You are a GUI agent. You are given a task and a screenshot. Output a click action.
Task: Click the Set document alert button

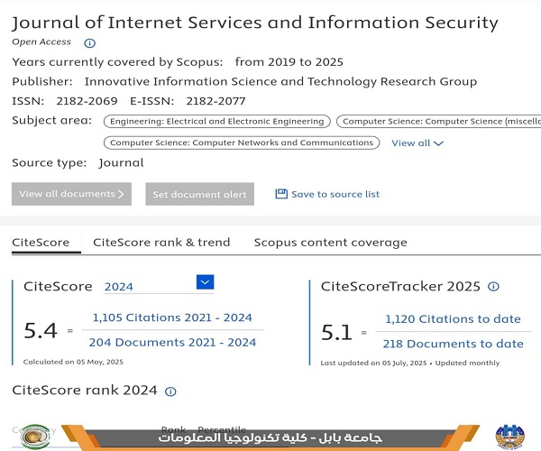click(x=200, y=194)
